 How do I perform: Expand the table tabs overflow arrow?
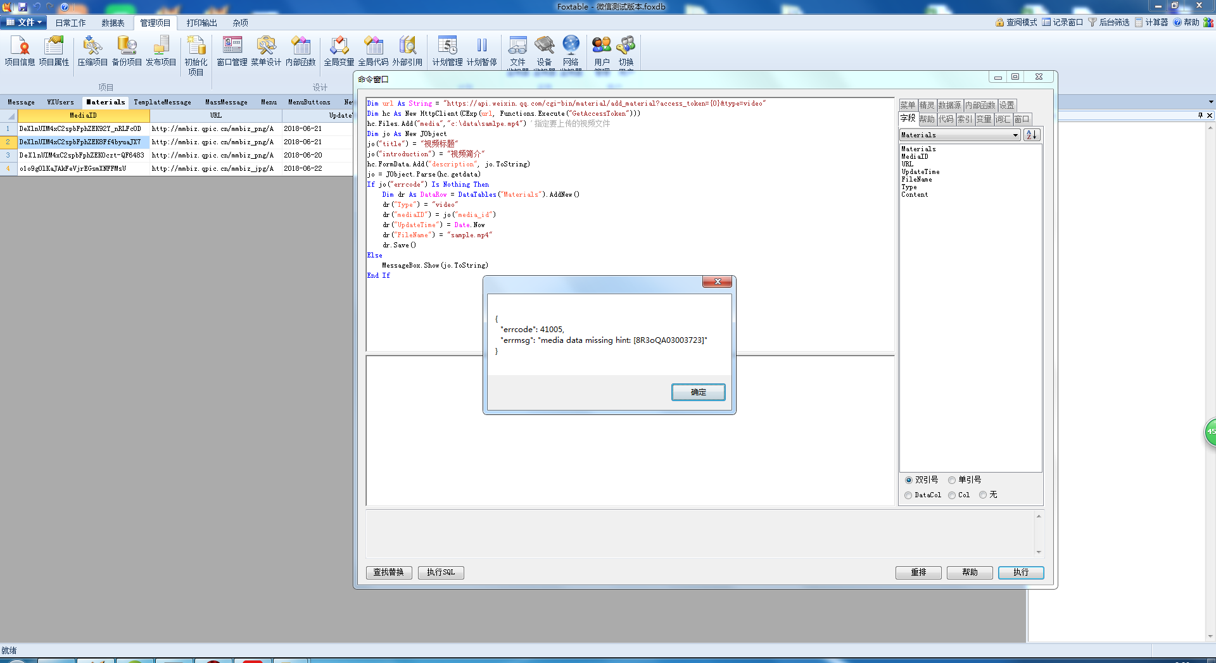point(1211,102)
